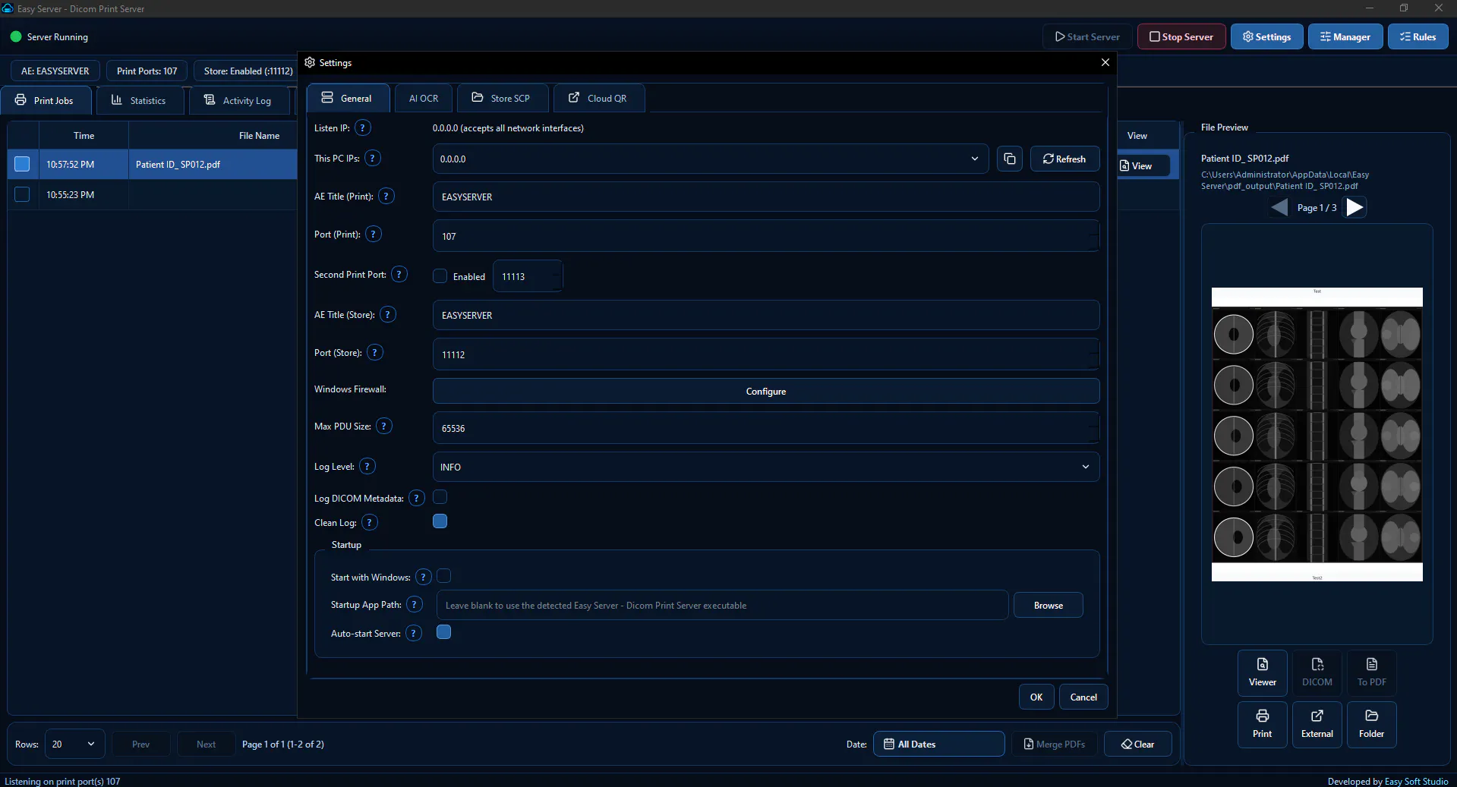Open file in Viewer from preview panel
The width and height of the screenshot is (1457, 787).
pyautogui.click(x=1262, y=672)
